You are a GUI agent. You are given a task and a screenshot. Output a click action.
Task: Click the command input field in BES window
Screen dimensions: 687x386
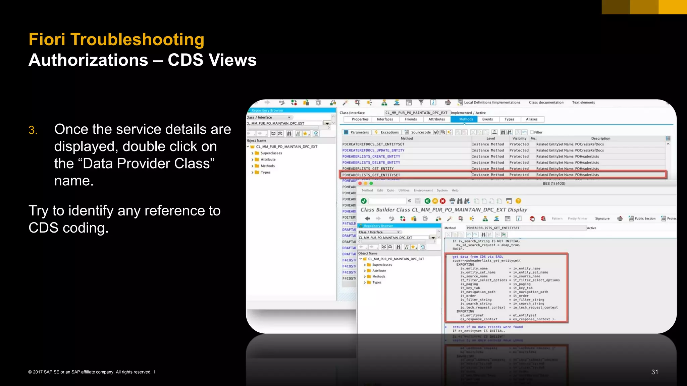pyautogui.click(x=387, y=201)
